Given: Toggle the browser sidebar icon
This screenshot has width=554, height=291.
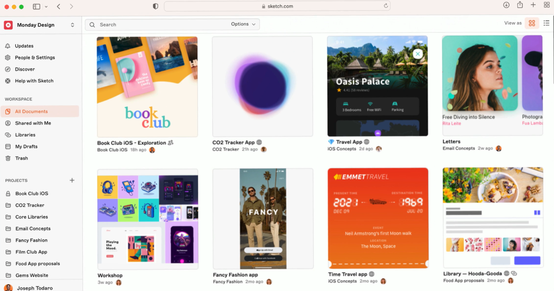Looking at the screenshot, I should (x=37, y=6).
